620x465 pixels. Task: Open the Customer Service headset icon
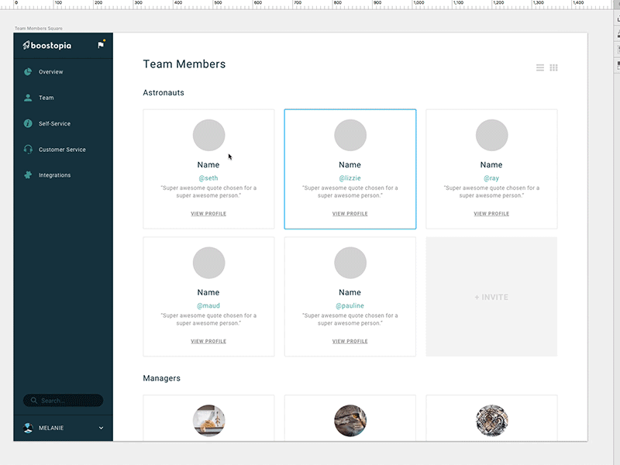coord(28,150)
